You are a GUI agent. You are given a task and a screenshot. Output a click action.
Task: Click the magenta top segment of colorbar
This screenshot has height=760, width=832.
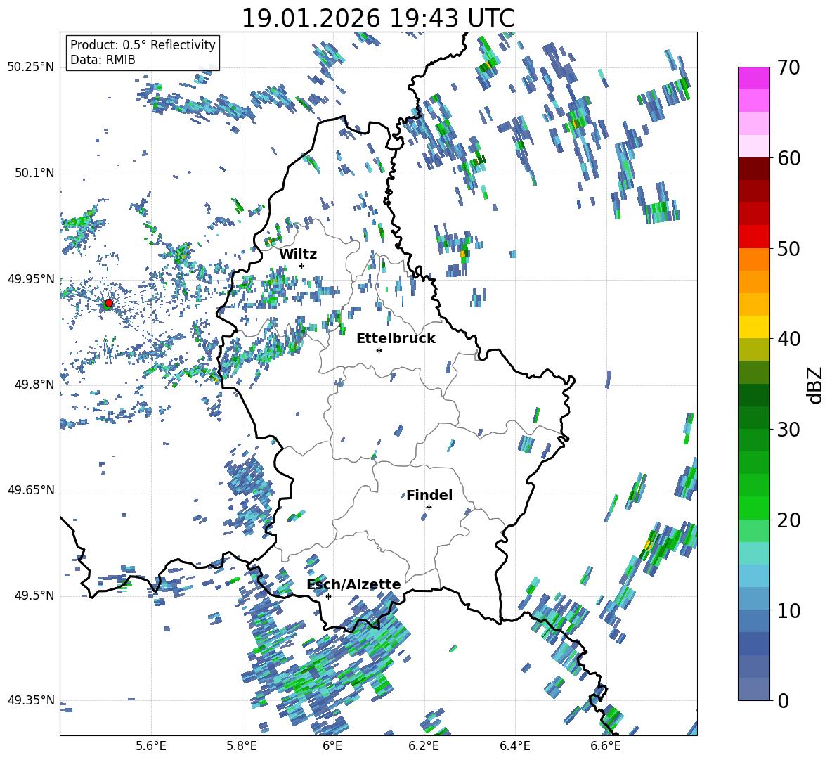753,78
